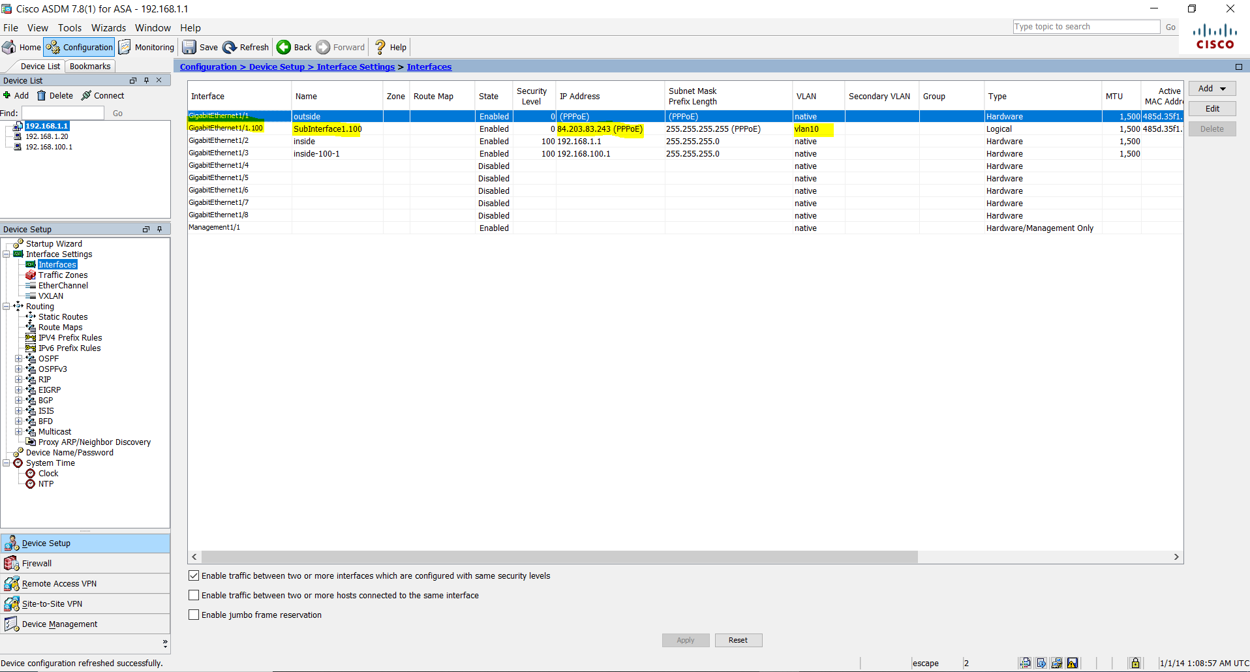Enable jumbo frame reservation

coord(194,614)
